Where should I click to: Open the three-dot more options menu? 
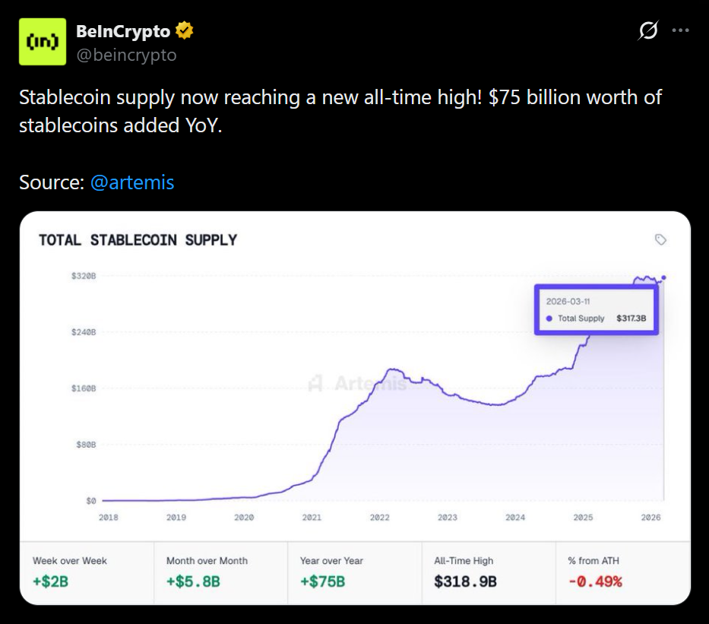coord(680,31)
